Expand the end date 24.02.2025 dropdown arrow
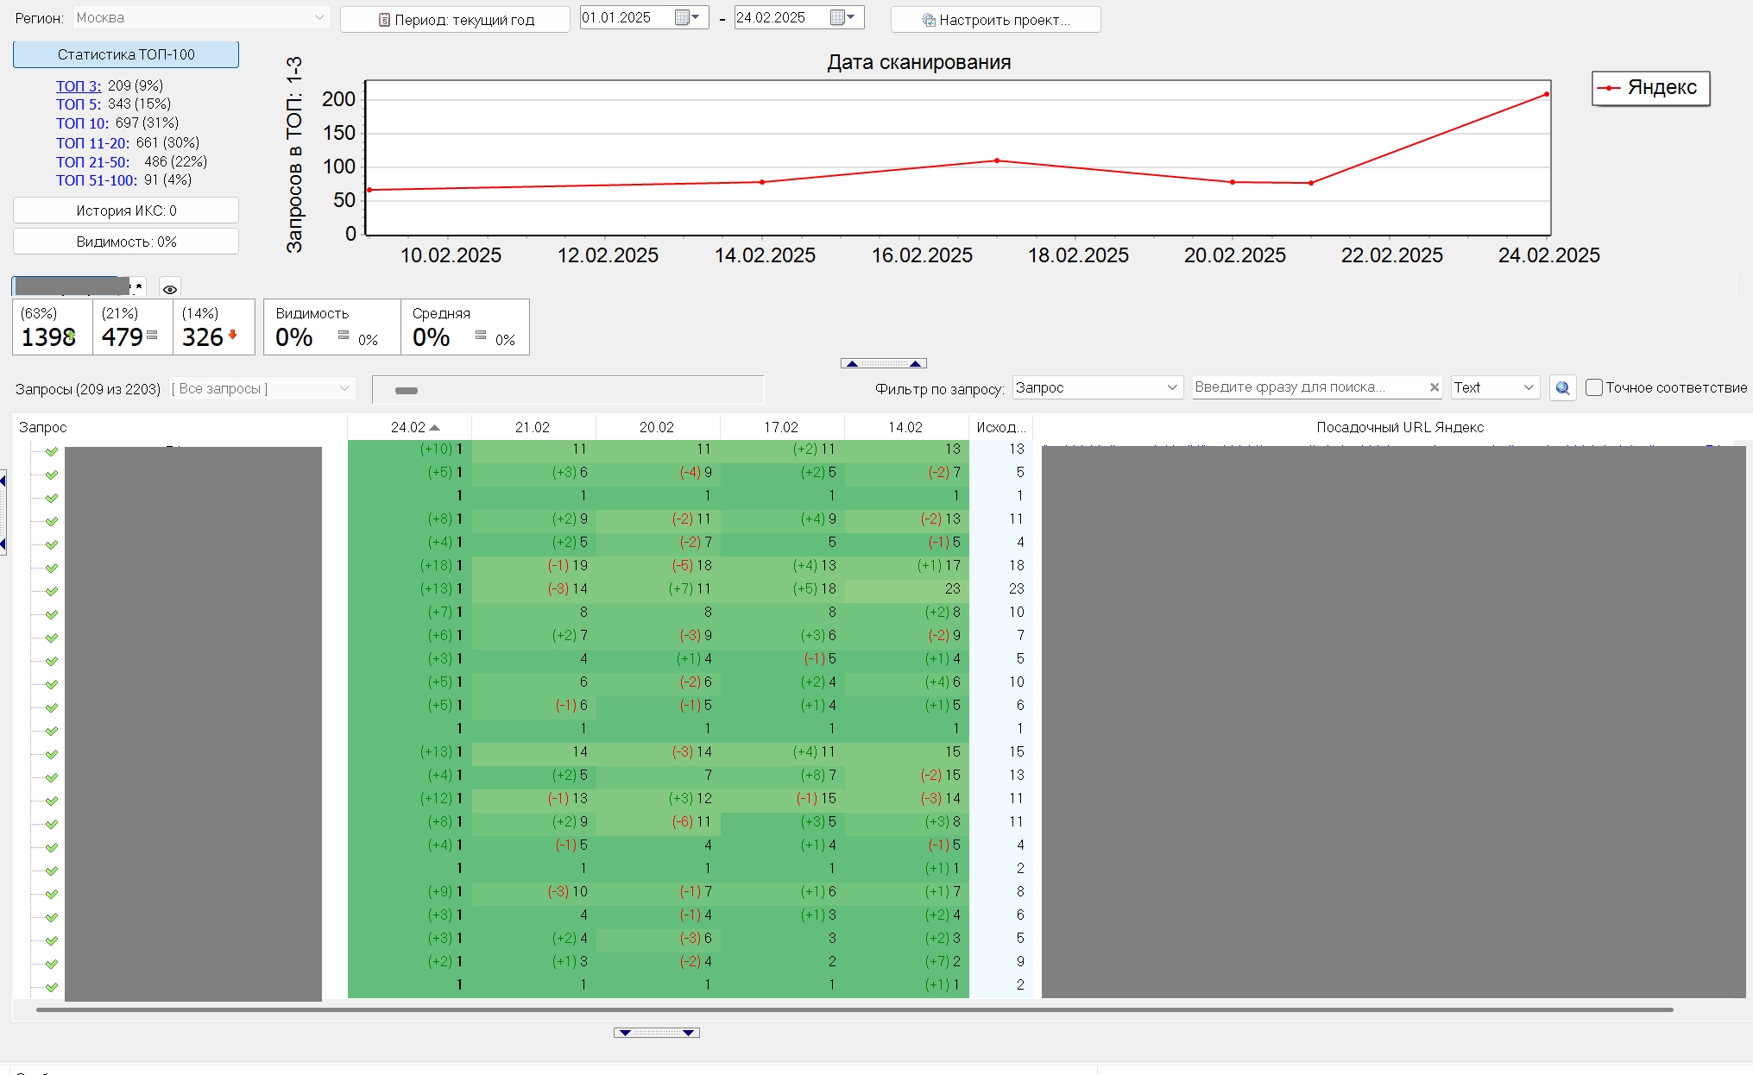The width and height of the screenshot is (1753, 1075). click(x=852, y=17)
